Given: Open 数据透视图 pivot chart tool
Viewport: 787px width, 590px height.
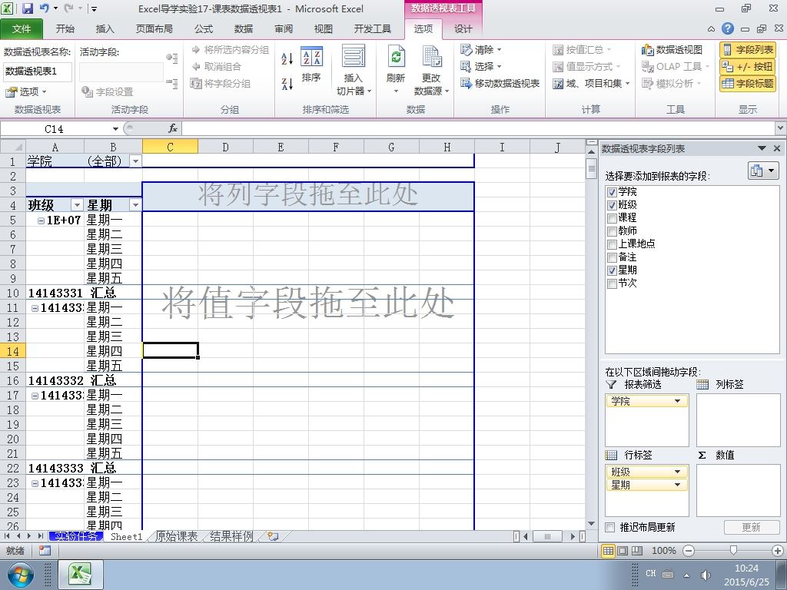Looking at the screenshot, I should pos(672,50).
